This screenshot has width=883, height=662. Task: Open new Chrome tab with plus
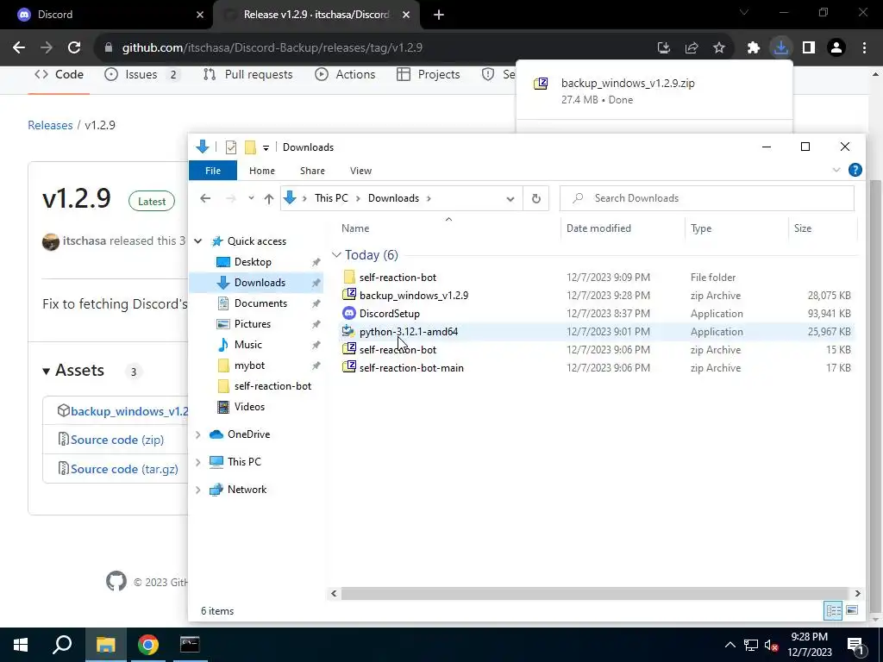tap(439, 15)
